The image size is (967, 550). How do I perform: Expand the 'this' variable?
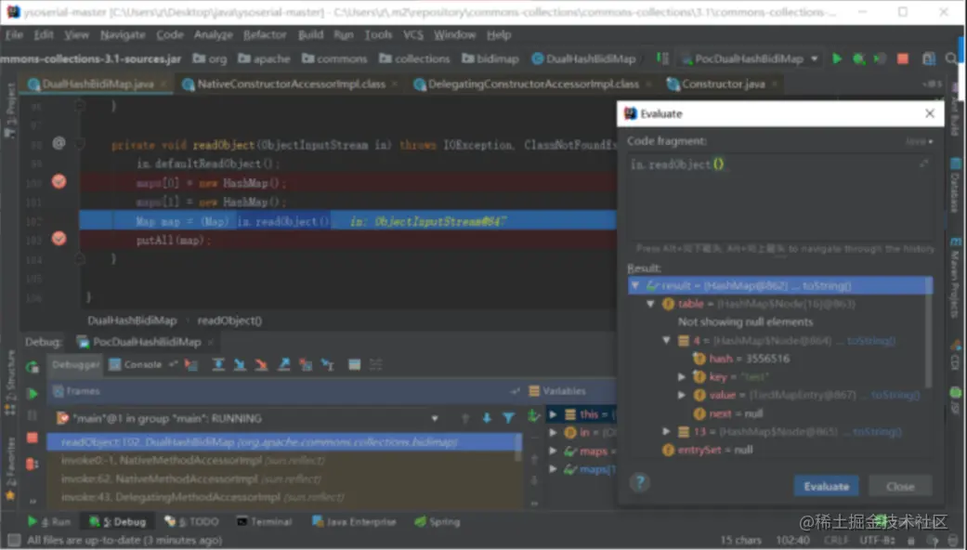point(554,414)
